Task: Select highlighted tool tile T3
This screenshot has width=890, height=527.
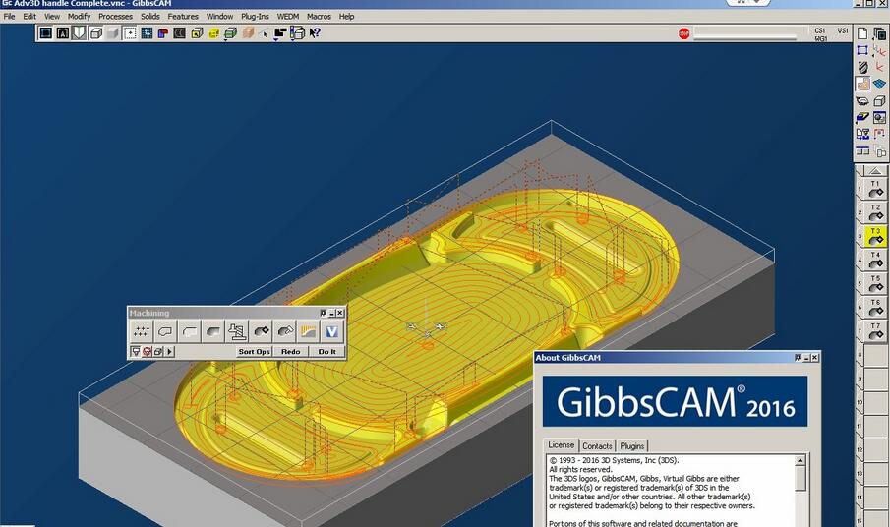Action: [x=875, y=237]
